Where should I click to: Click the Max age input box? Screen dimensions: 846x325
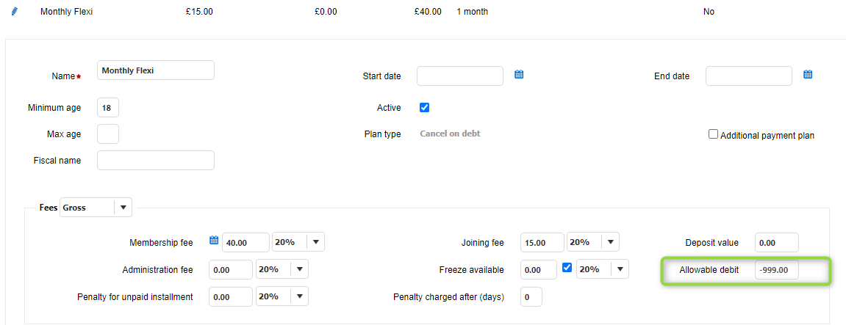pos(107,134)
